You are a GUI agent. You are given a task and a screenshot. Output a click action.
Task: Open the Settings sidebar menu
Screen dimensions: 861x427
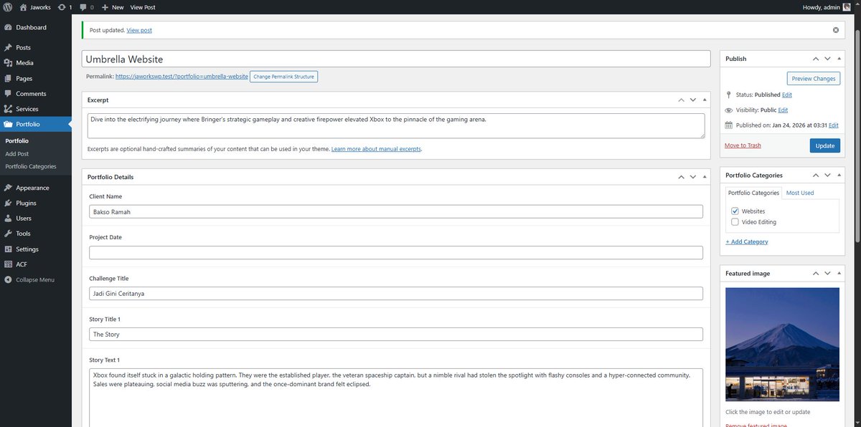36,249
